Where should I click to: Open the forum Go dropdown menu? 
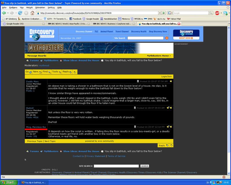28,72
